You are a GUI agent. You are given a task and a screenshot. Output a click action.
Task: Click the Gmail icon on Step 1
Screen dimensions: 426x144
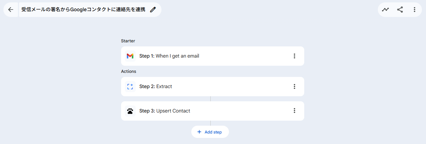click(130, 56)
